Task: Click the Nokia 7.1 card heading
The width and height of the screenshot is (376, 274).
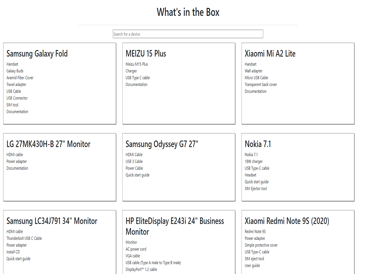Action: coord(258,144)
